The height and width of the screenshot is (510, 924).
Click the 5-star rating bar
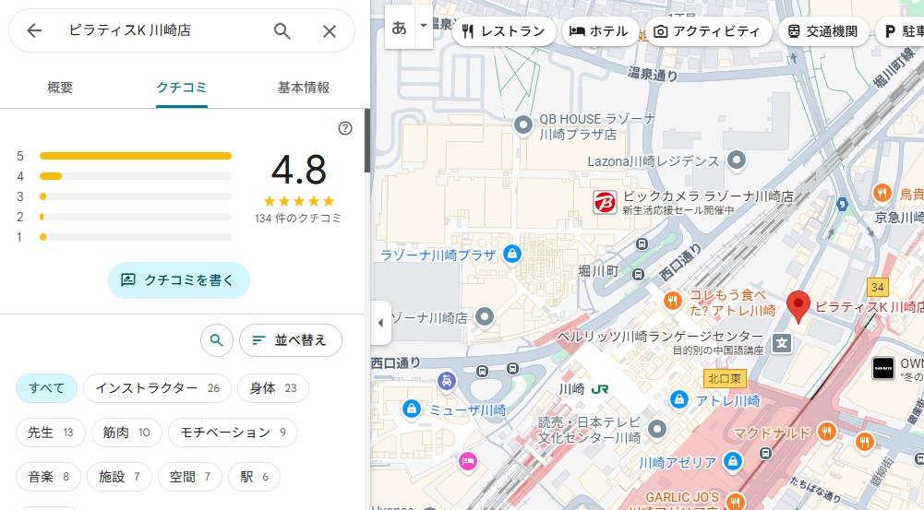click(136, 156)
